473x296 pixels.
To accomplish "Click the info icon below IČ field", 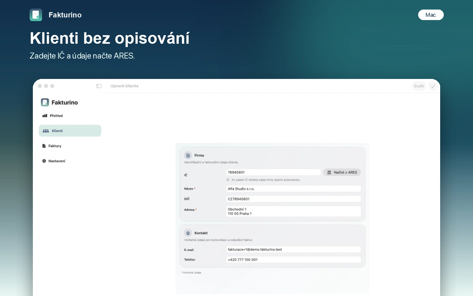I will pyautogui.click(x=228, y=180).
